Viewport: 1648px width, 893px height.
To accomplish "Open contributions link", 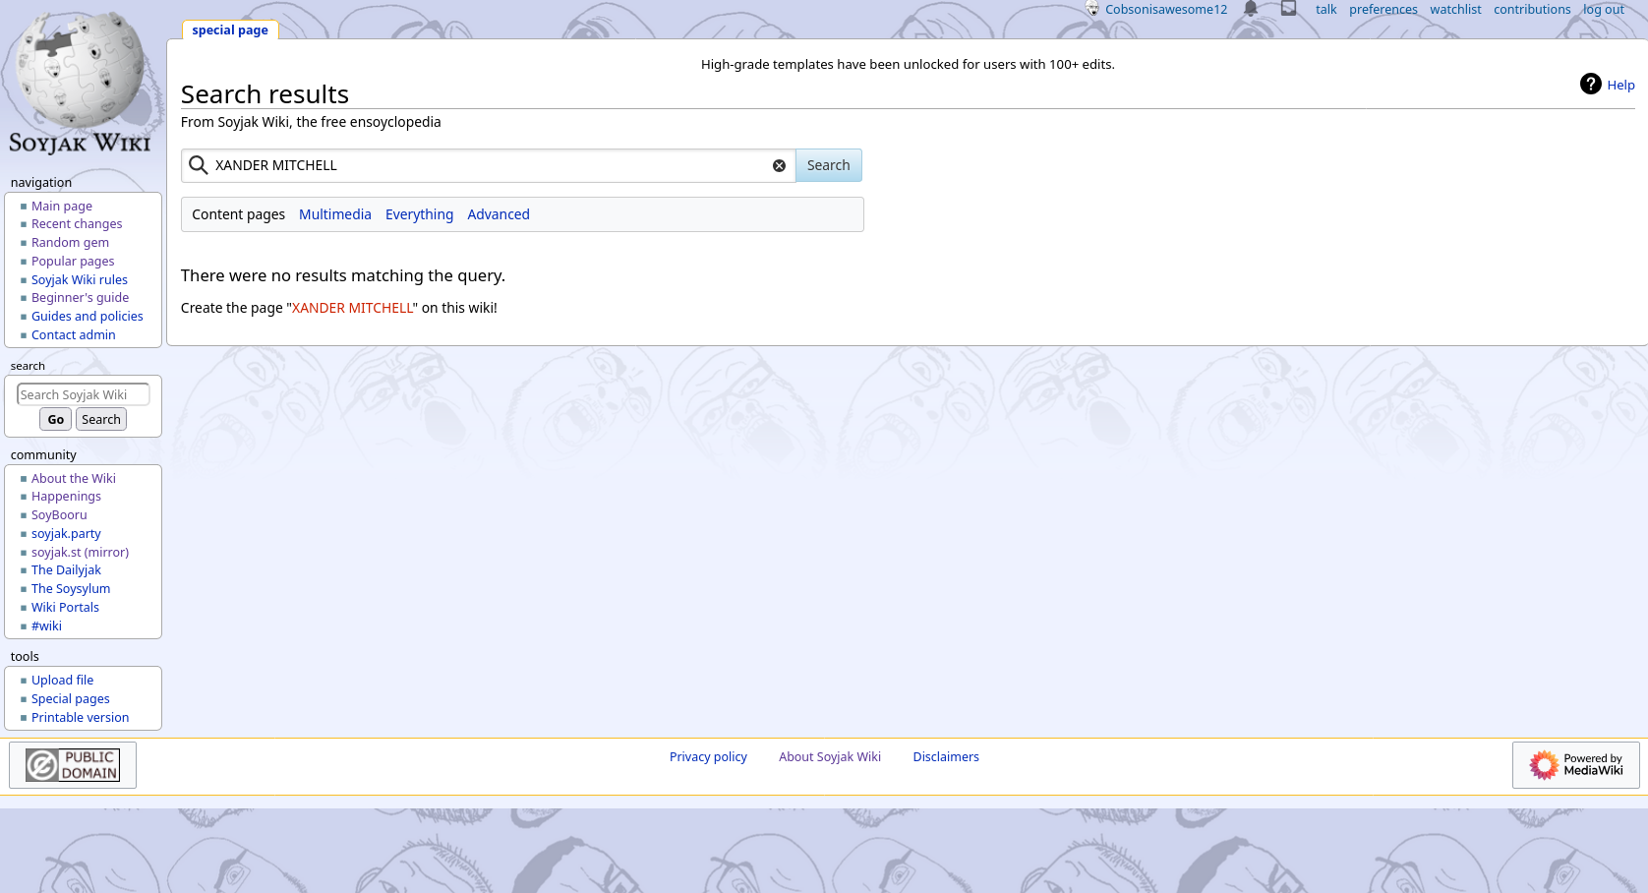I will [x=1532, y=10].
